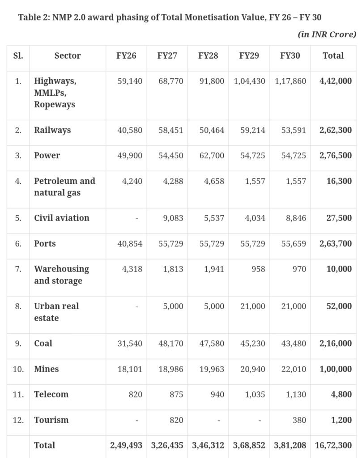This screenshot has width=362, height=458.
Task: Select the Power sector row label
Action: pos(47,155)
